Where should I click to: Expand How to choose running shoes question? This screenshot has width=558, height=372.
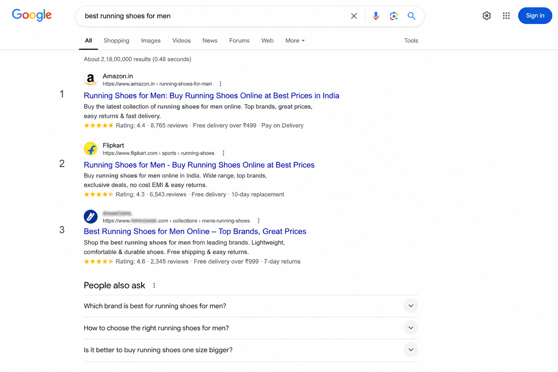tap(251, 328)
